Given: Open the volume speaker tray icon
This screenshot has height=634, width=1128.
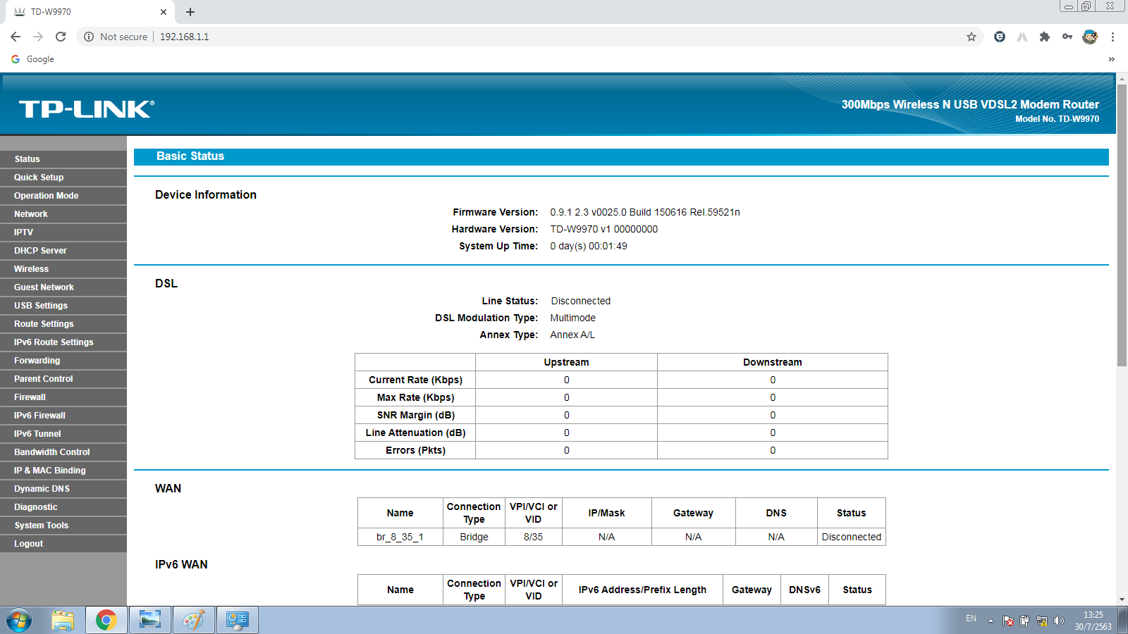Looking at the screenshot, I should point(1058,621).
